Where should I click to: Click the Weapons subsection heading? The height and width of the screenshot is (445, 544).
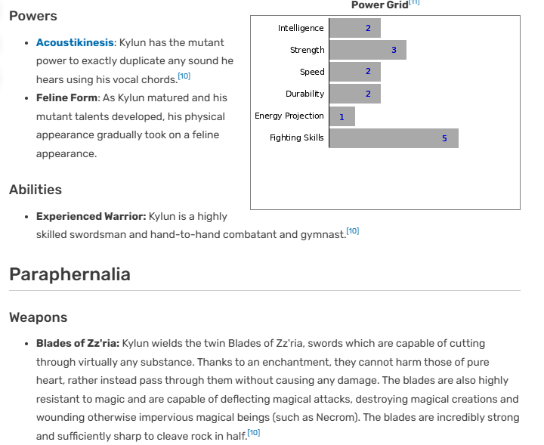coord(39,317)
